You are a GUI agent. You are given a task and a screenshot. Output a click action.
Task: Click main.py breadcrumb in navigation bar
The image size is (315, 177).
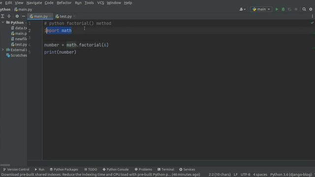[x=23, y=9]
